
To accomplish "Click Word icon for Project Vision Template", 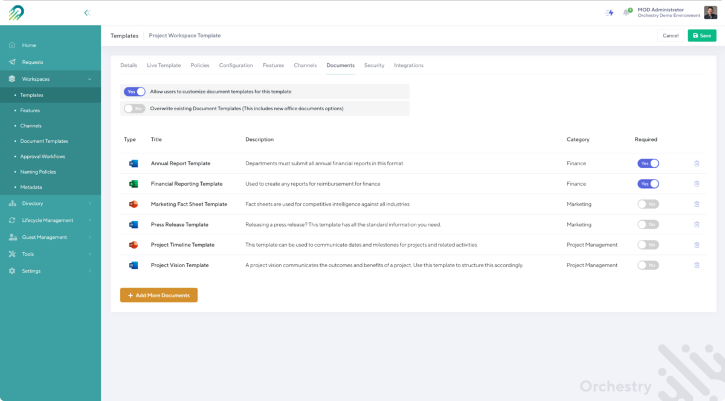I will click(134, 265).
